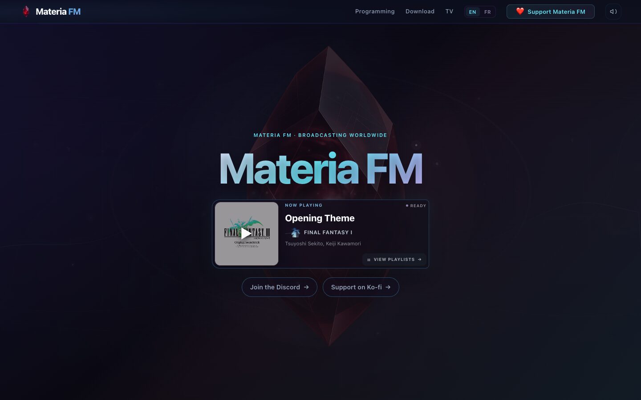The height and width of the screenshot is (400, 641).
Task: Click composers Tsuyoshi Sekito, Keiji Kawamori
Action: point(323,244)
